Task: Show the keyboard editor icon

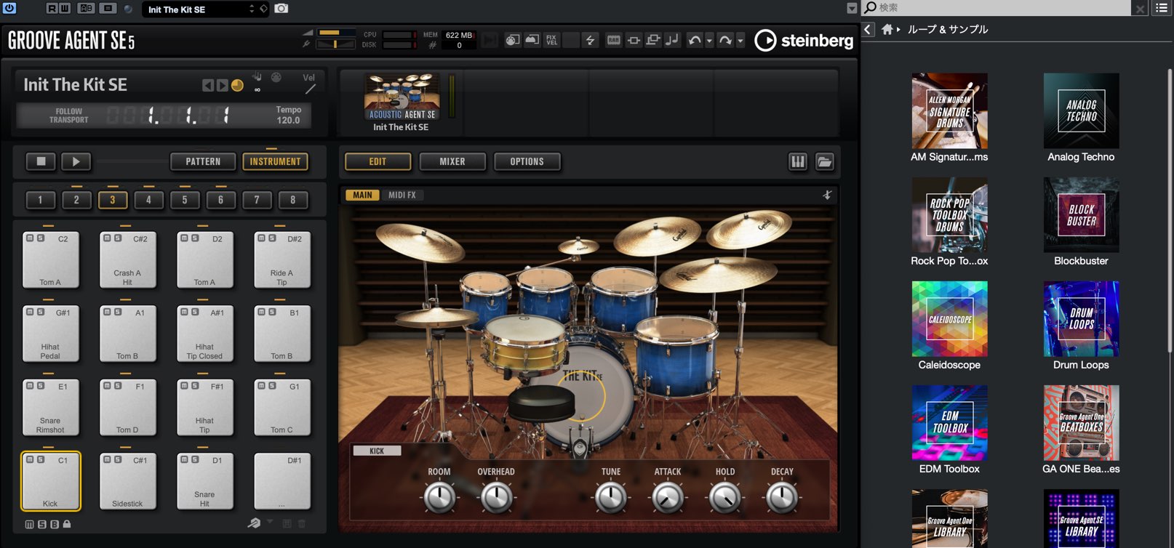Action: [798, 161]
